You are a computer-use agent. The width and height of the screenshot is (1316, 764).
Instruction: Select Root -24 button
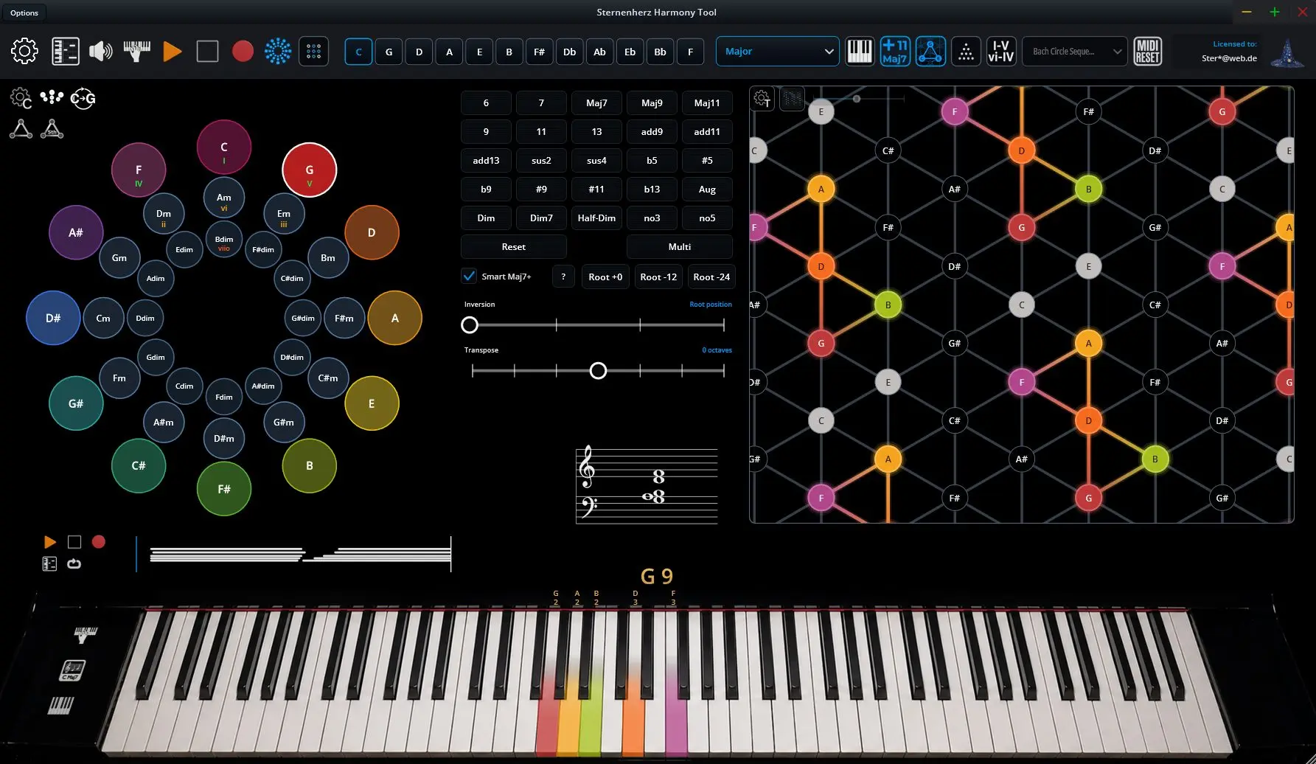[x=711, y=277]
